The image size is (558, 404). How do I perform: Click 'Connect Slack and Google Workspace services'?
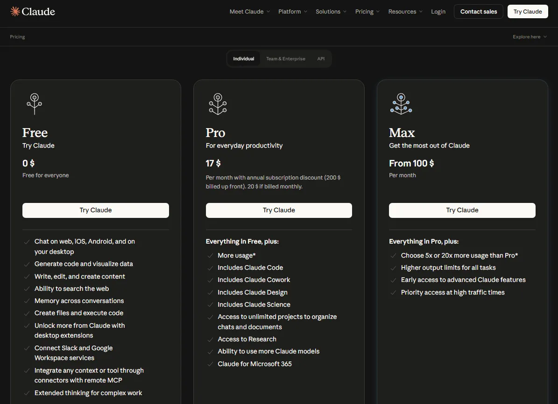pos(73,353)
